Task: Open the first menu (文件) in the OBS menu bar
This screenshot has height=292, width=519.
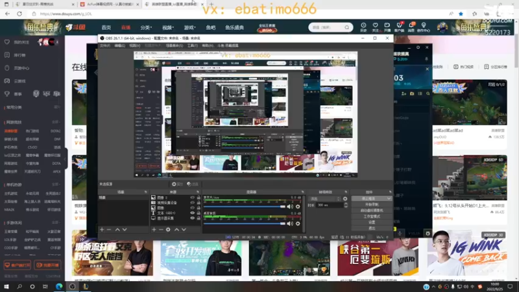Action: tap(105, 45)
